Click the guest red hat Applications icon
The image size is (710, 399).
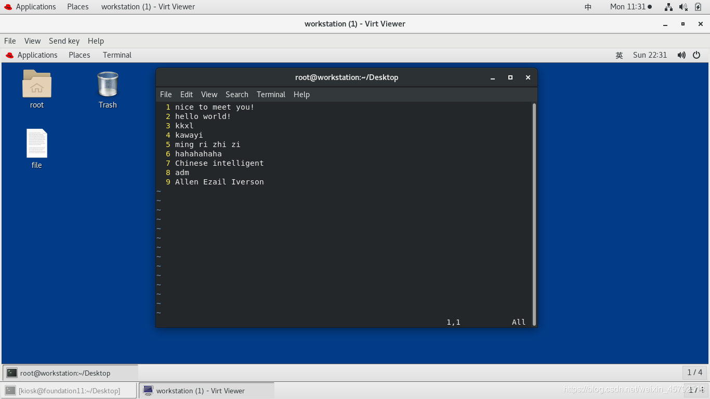click(9, 55)
